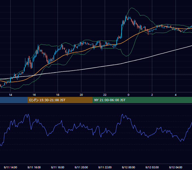This screenshot has height=170, width=192.
Task: Click the 14 hour label on price chart axis
Action: click(x=10, y=95)
